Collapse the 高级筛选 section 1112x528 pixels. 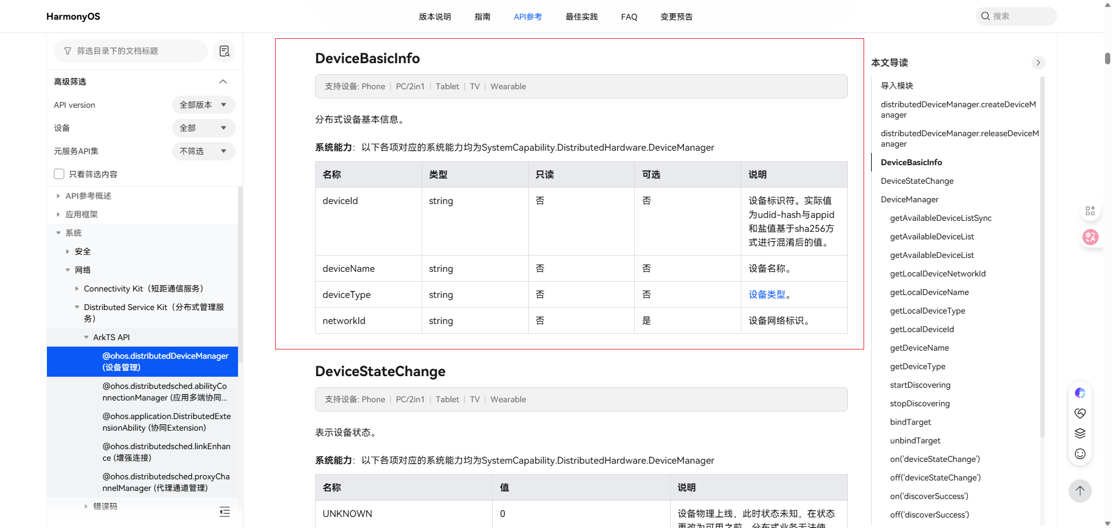223,82
